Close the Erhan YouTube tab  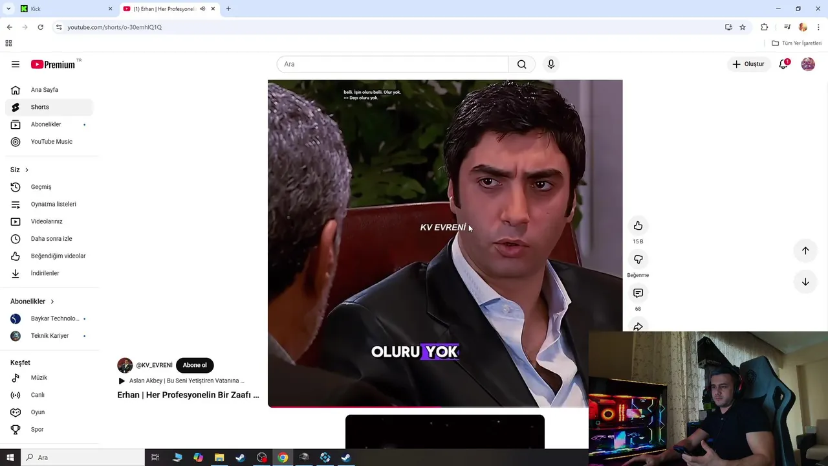[213, 9]
